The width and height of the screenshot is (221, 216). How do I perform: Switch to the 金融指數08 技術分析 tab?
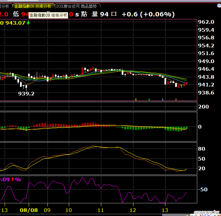pos(33,6)
